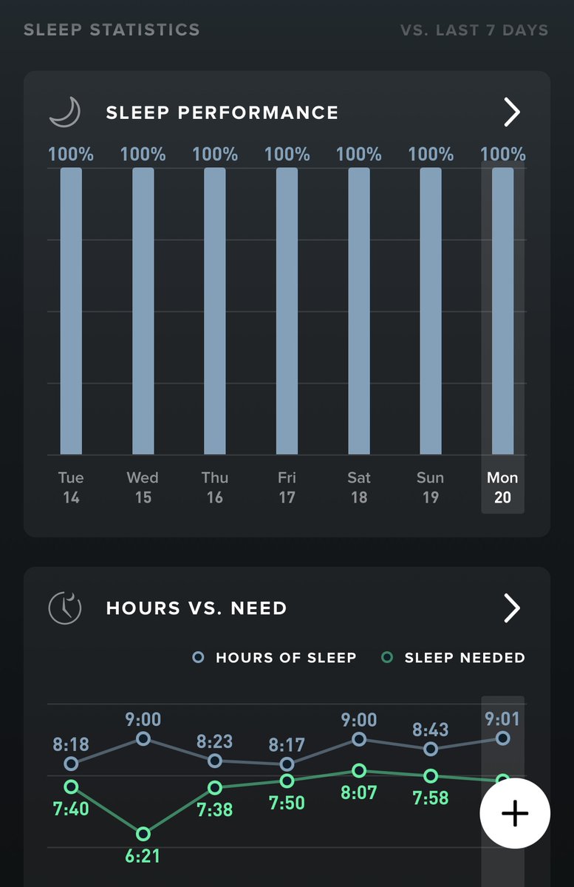Select Thu 16 day label
Viewport: 574px width, 887px height.
coord(215,488)
